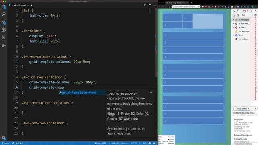Viewport: 258px width, 145px height.
Task: Clear the console in DevTools
Action: (x=238, y=15)
